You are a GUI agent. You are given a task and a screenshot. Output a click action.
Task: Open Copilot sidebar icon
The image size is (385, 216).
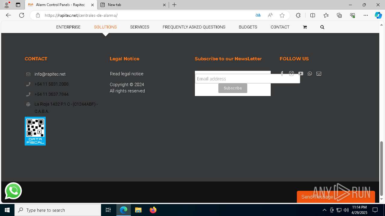tap(378, 15)
